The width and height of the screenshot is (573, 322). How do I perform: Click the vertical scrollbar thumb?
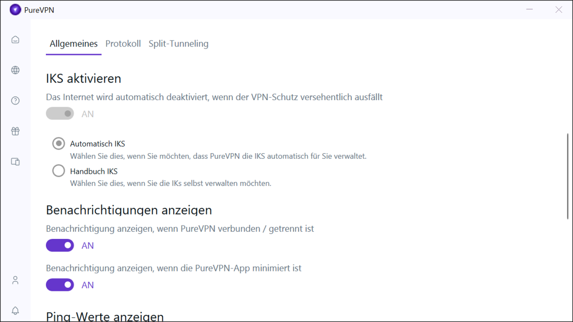(567, 177)
